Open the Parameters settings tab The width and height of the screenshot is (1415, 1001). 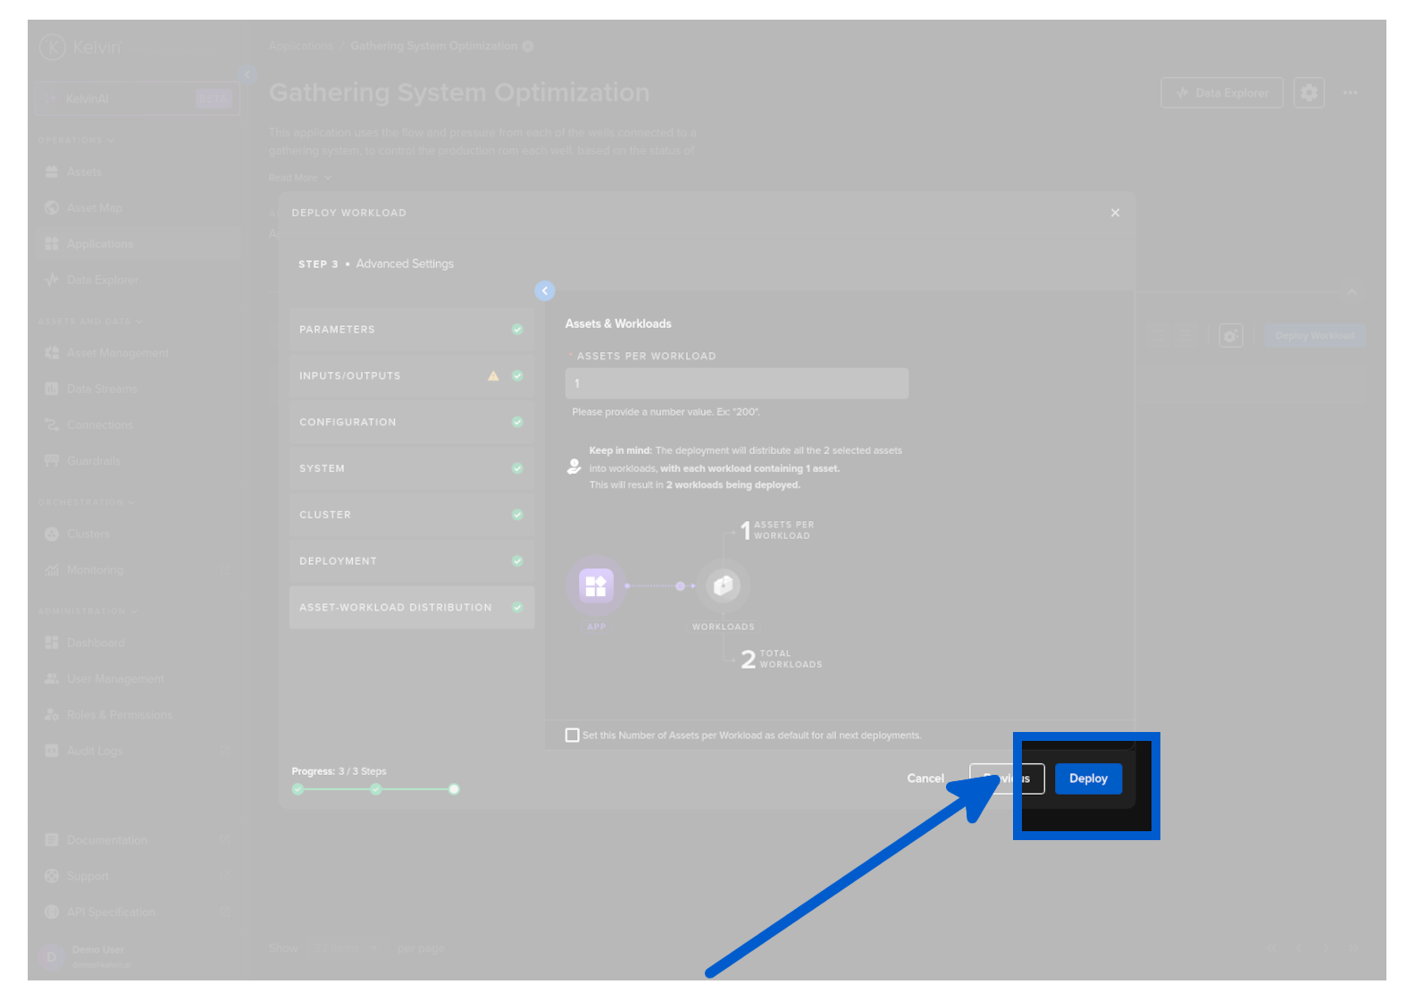pyautogui.click(x=411, y=330)
